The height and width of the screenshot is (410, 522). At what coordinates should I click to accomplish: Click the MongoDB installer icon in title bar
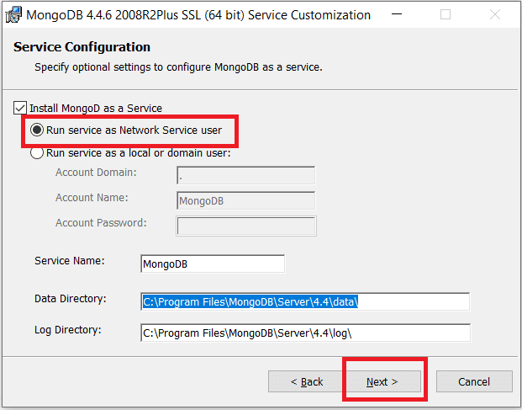coord(13,15)
